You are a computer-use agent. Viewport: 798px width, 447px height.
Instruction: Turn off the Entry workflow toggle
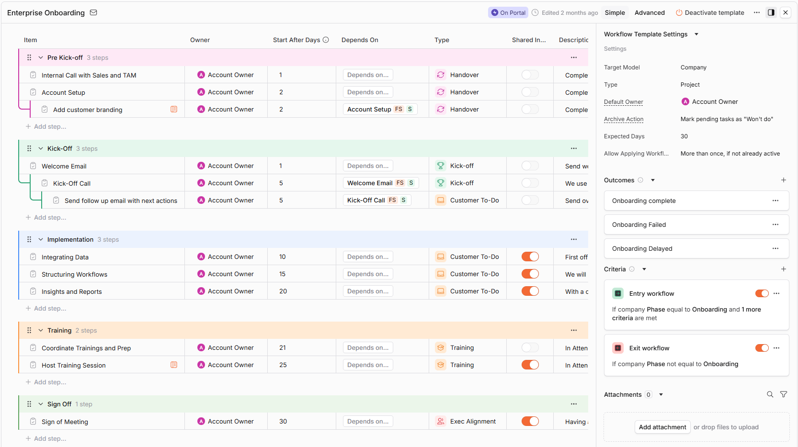(x=762, y=293)
